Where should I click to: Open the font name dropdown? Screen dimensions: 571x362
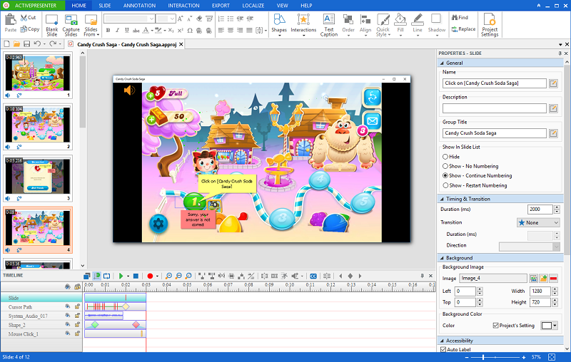(151, 19)
